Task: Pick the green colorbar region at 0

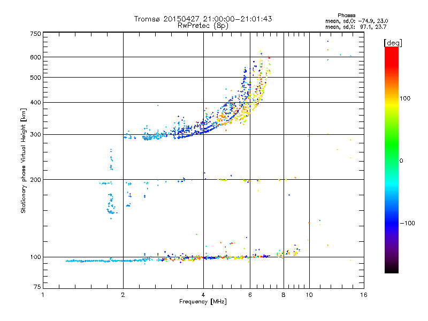Action: click(x=391, y=160)
